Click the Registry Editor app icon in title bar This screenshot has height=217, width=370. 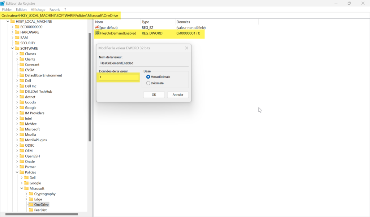click(x=3, y=3)
